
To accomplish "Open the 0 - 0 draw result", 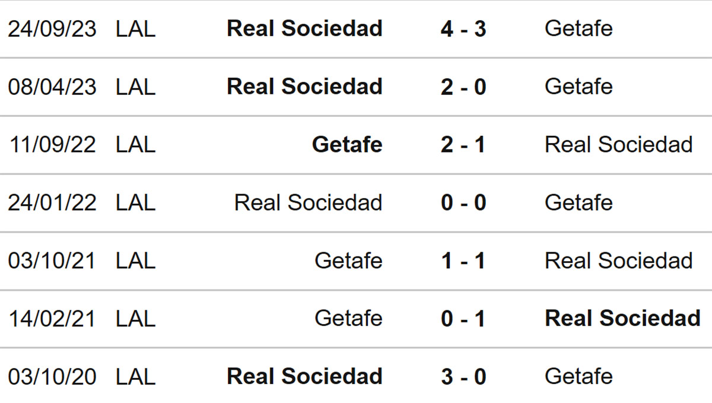I will pyautogui.click(x=463, y=203).
